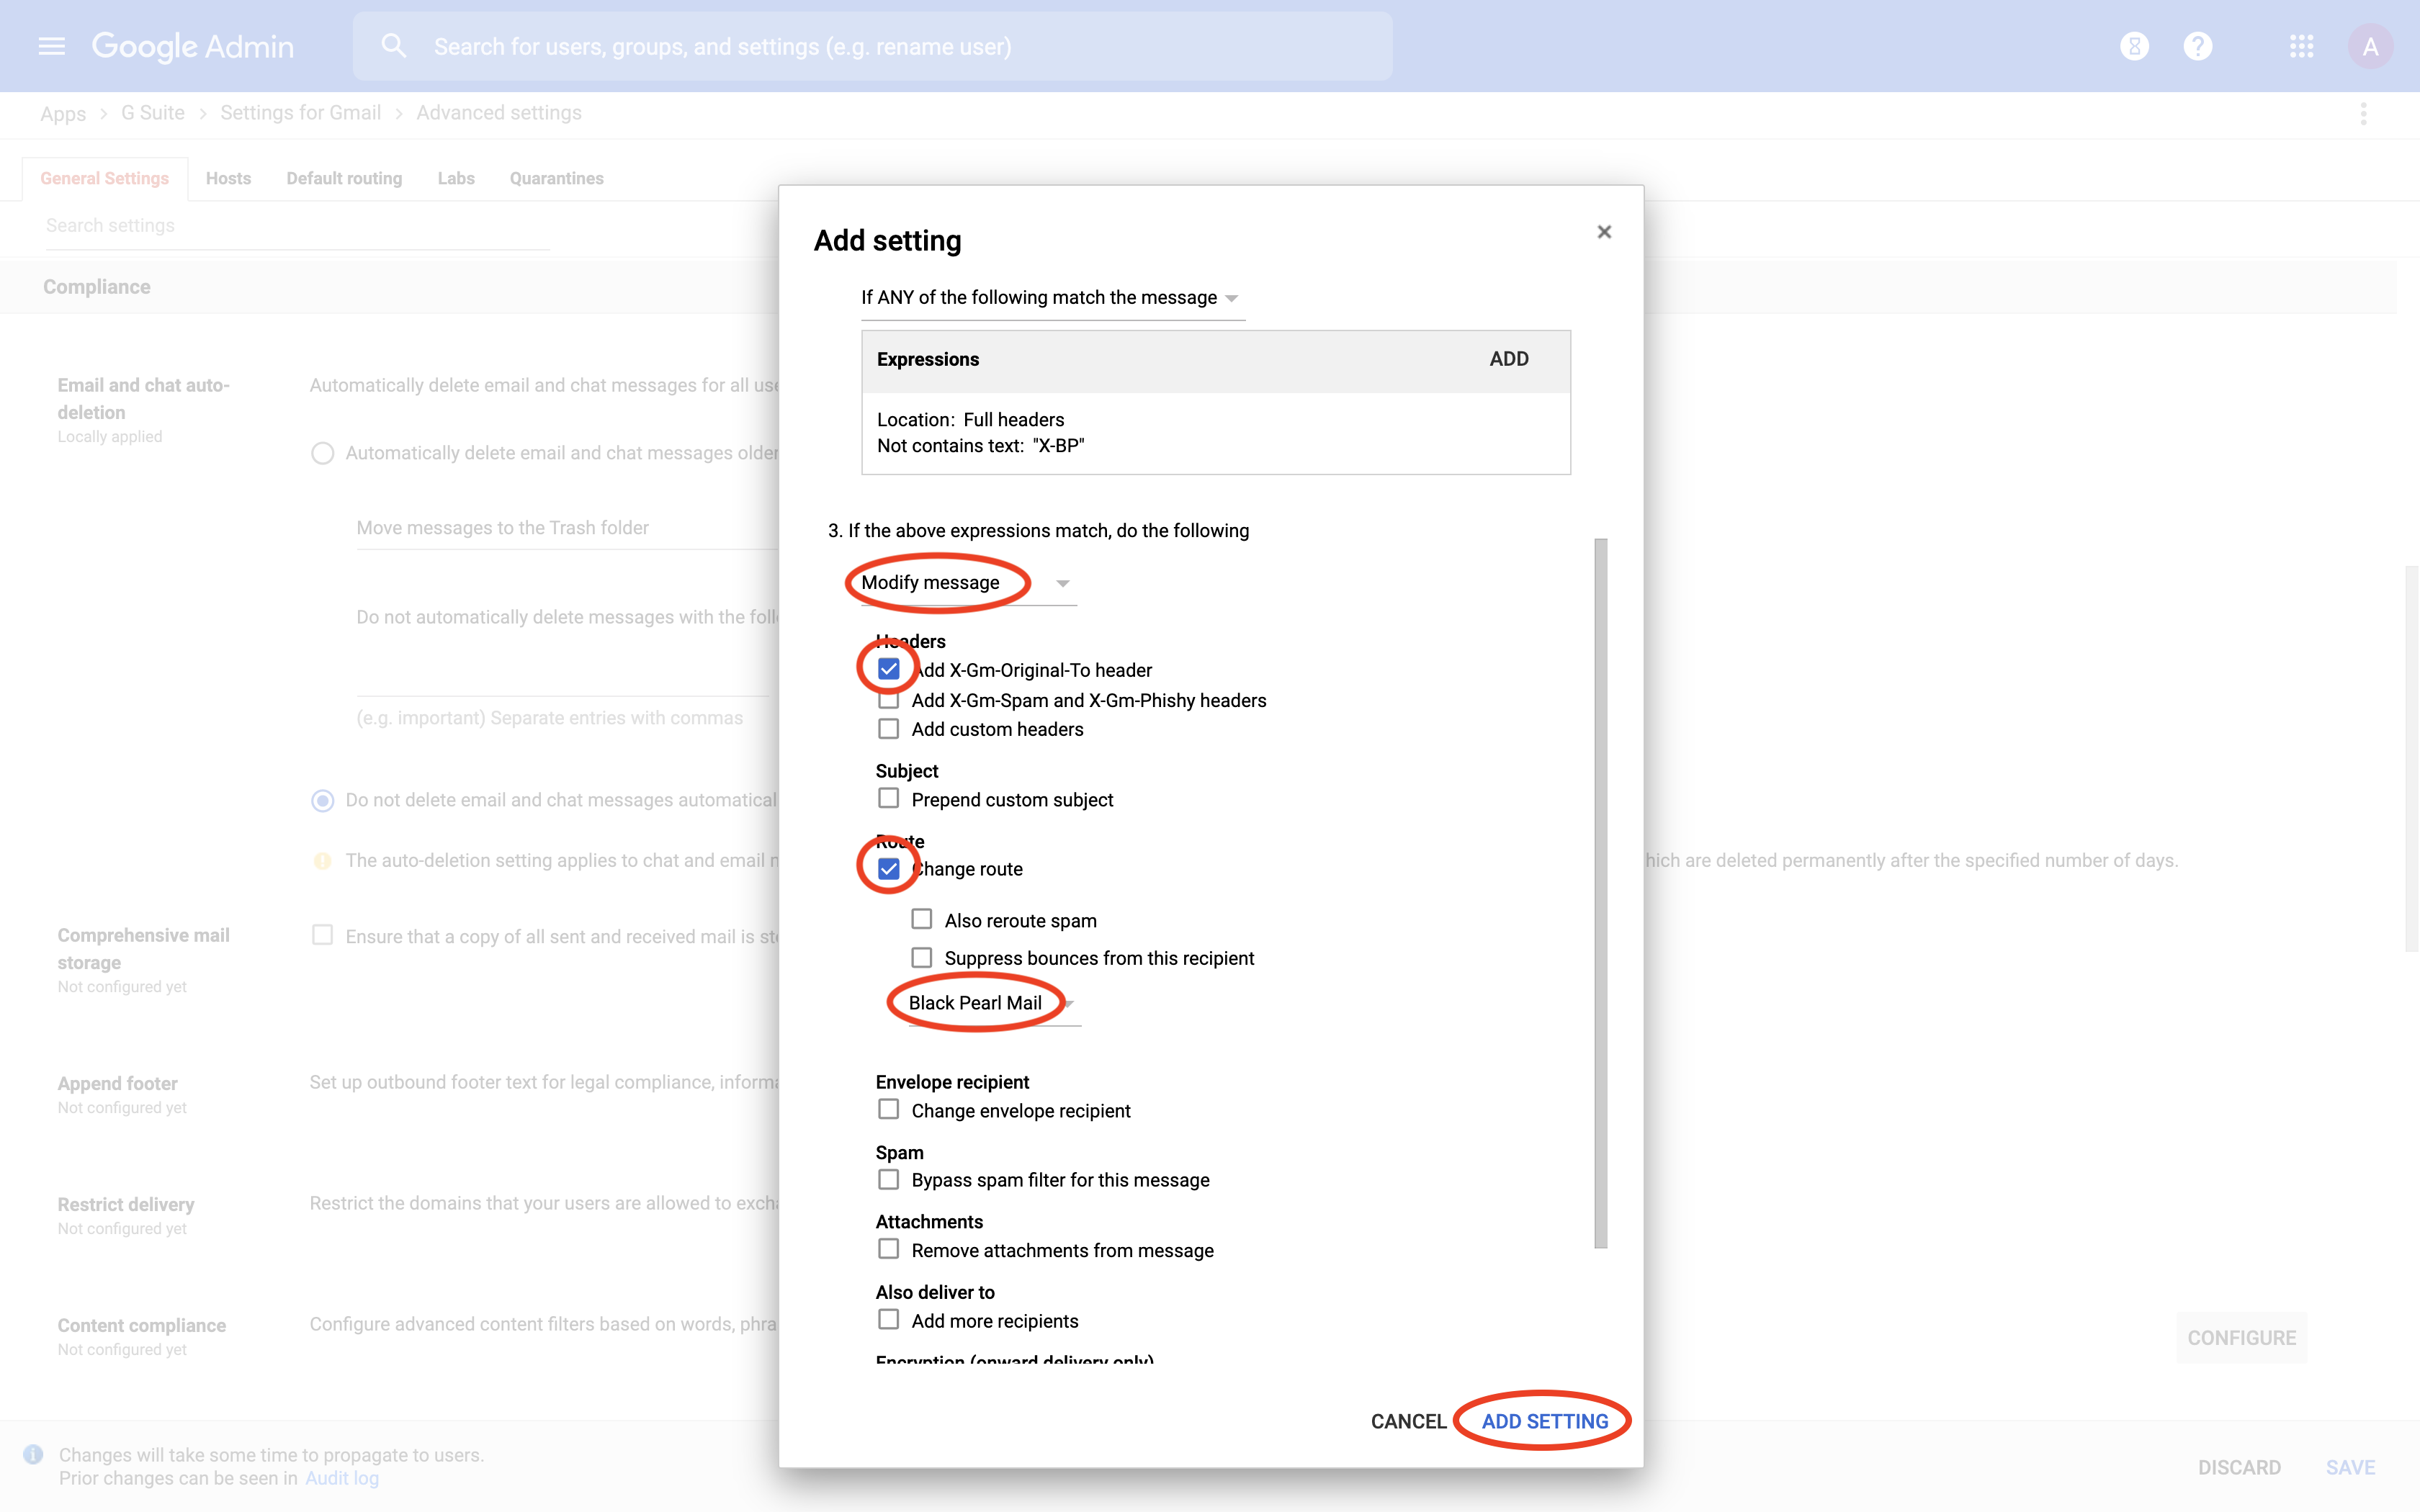Click the search magnifier icon
Viewport: 2420px width, 1512px height.
click(x=393, y=46)
